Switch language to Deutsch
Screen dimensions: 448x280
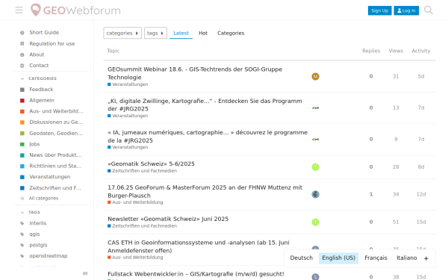(x=301, y=258)
